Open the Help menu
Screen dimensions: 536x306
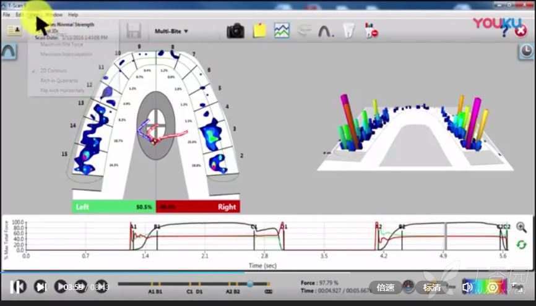pyautogui.click(x=73, y=14)
